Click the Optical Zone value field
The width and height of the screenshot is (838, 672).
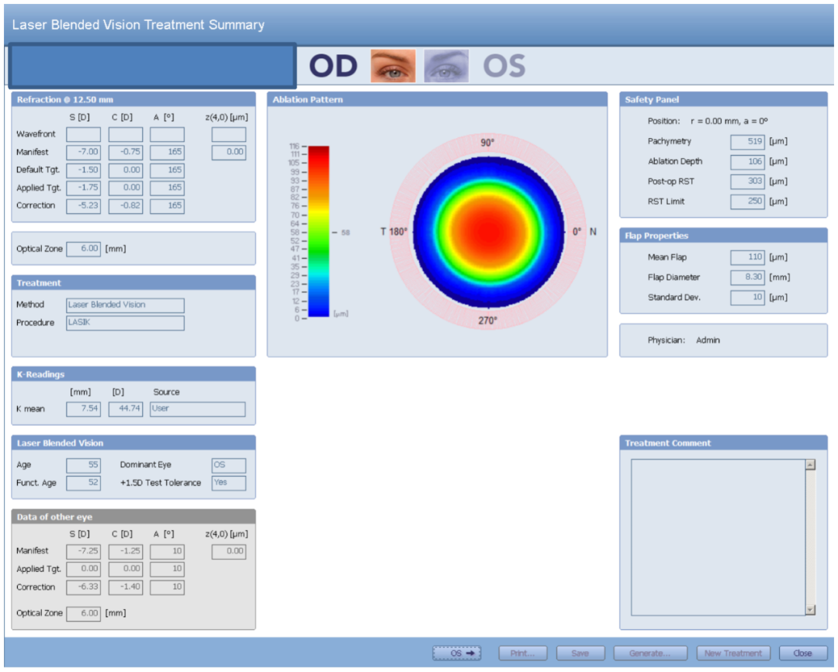83,249
